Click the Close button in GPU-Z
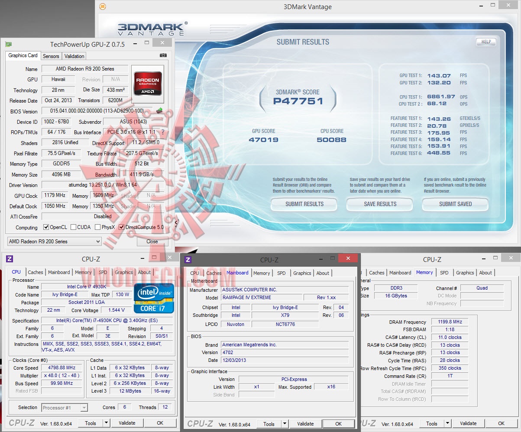The image size is (521, 432). 152,242
